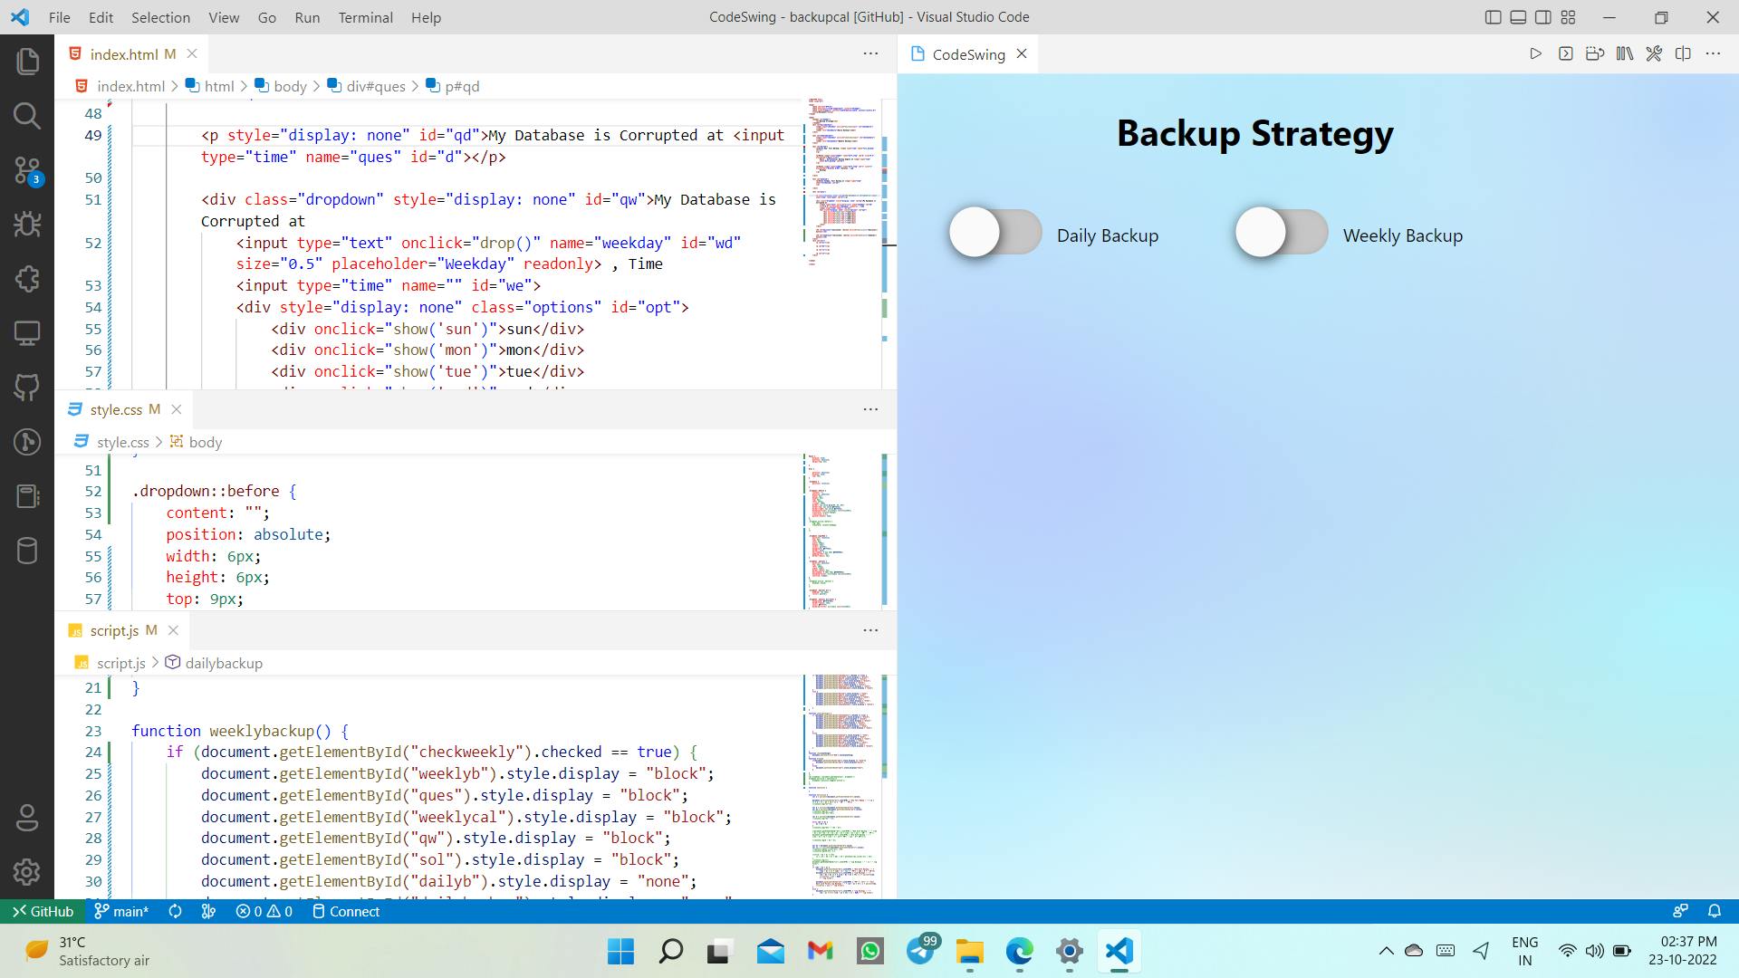The image size is (1739, 978).
Task: Open the Explorer view in activity bar
Action: coord(27,62)
